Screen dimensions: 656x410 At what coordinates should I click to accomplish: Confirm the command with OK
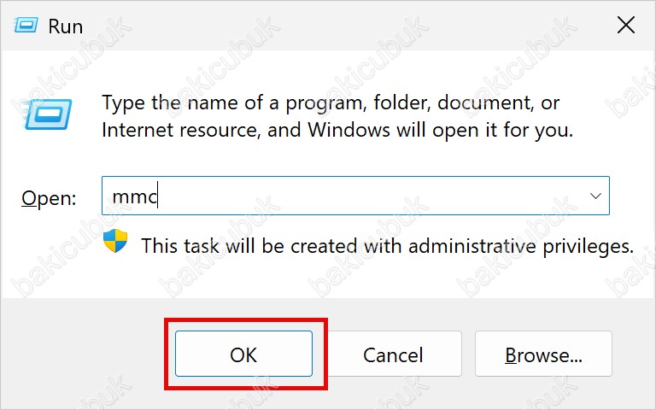(x=243, y=354)
